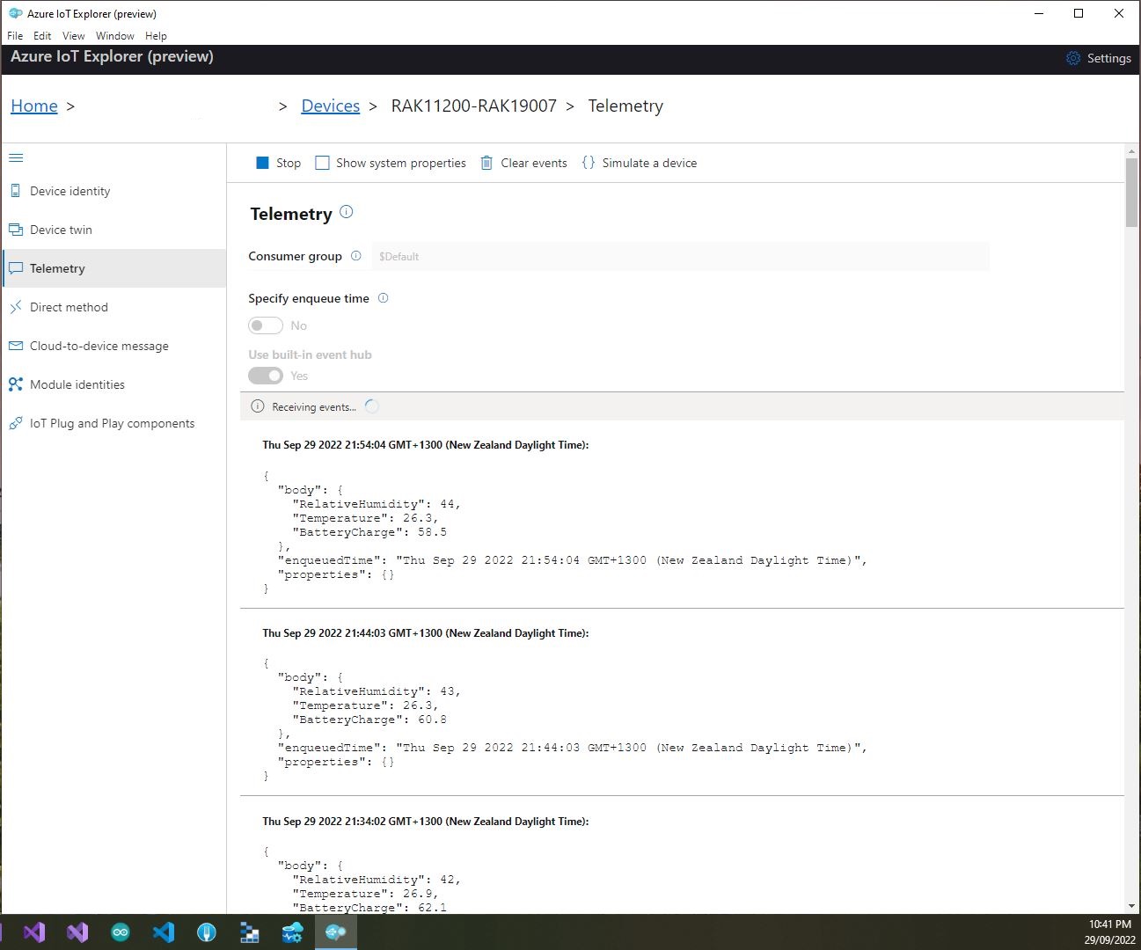Toggle Use built-in event hub switch
Image resolution: width=1141 pixels, height=950 pixels.
point(266,376)
